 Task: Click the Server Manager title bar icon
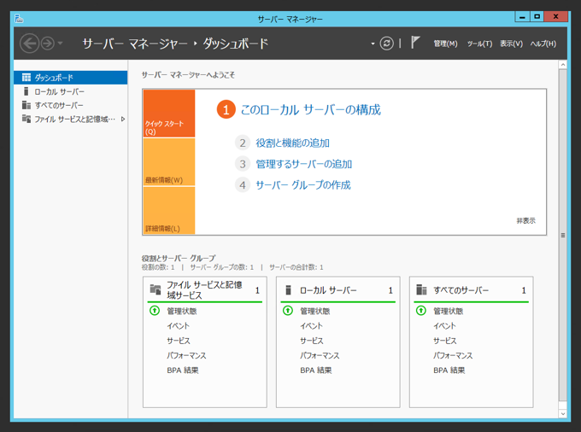coord(19,18)
